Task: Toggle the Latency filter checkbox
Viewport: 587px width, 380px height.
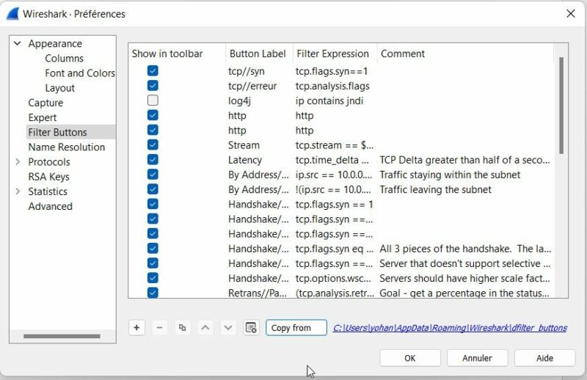Action: [x=153, y=159]
